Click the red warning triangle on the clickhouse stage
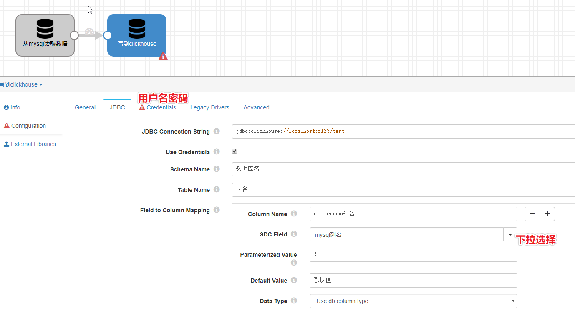This screenshot has width=575, height=323. [x=163, y=56]
